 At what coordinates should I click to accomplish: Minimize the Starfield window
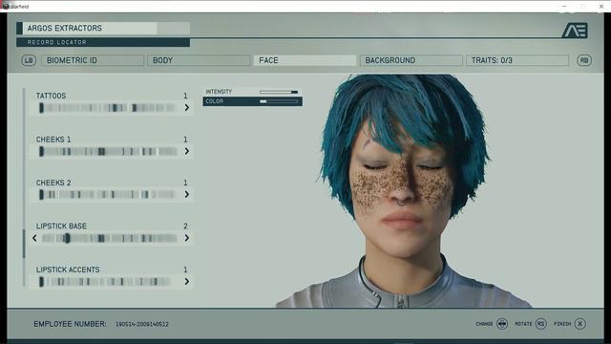pos(564,7)
